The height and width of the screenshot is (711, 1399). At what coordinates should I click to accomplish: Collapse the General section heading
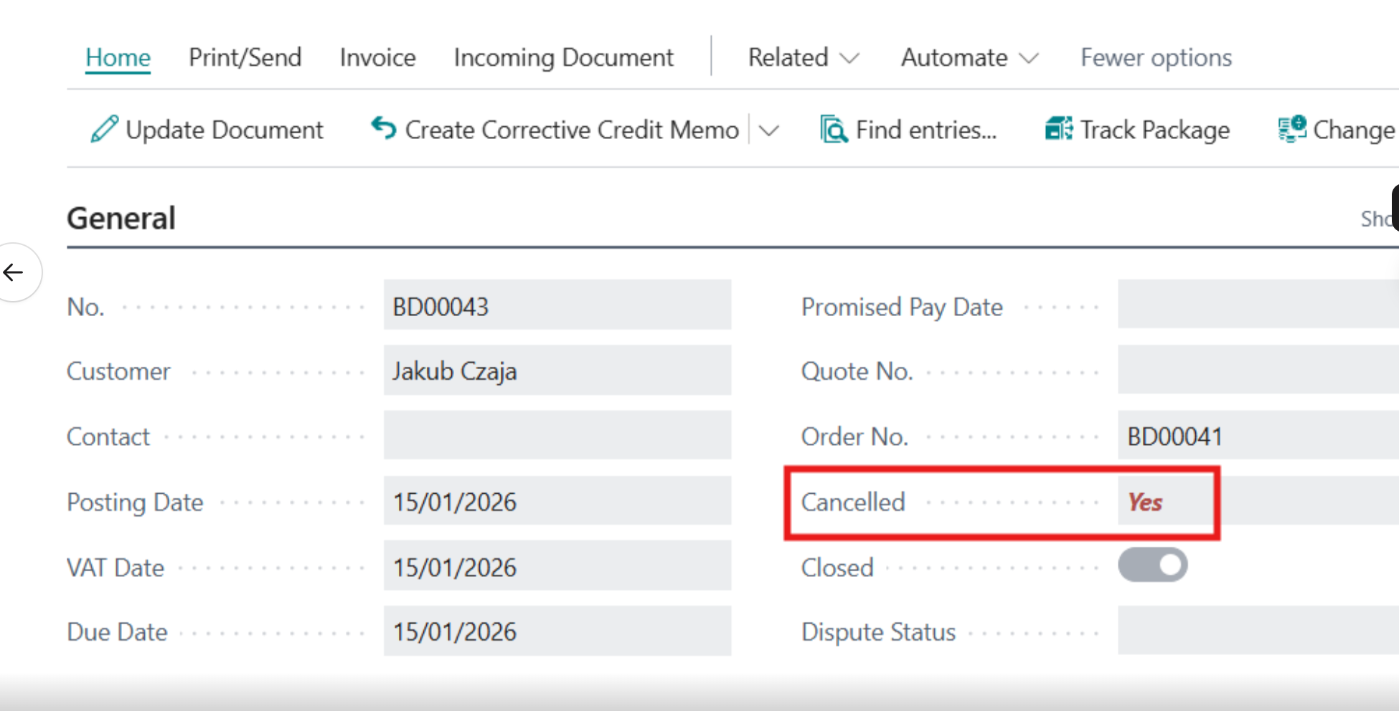point(121,218)
